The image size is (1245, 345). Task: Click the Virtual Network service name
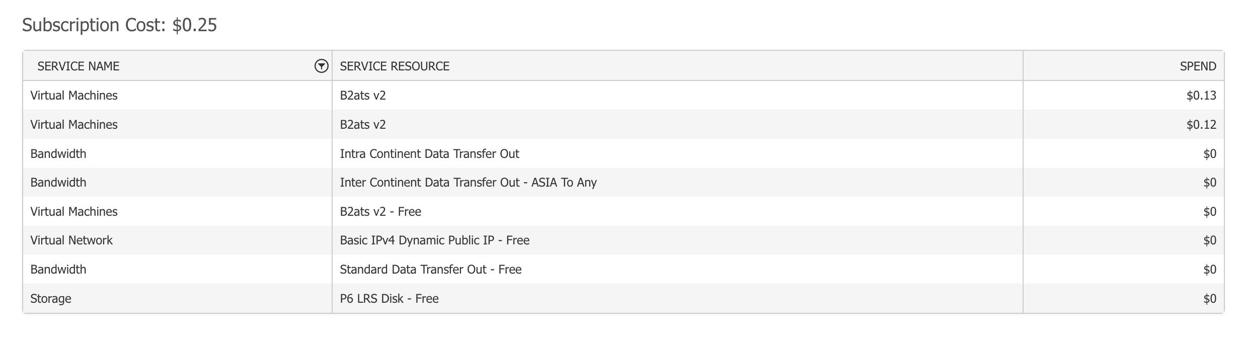71,240
